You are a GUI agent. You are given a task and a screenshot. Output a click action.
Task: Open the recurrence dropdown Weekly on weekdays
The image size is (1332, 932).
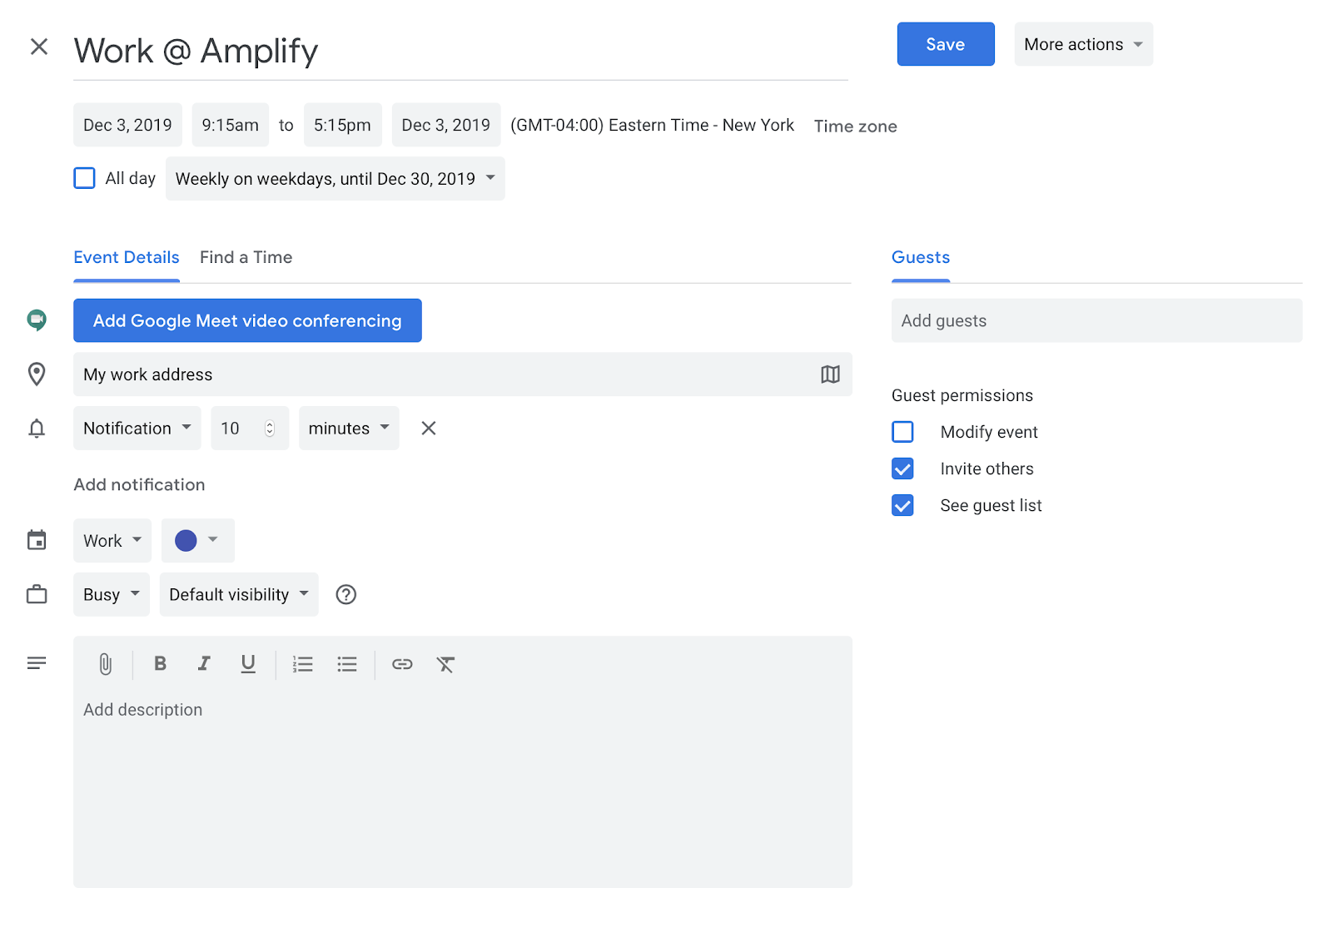335,179
